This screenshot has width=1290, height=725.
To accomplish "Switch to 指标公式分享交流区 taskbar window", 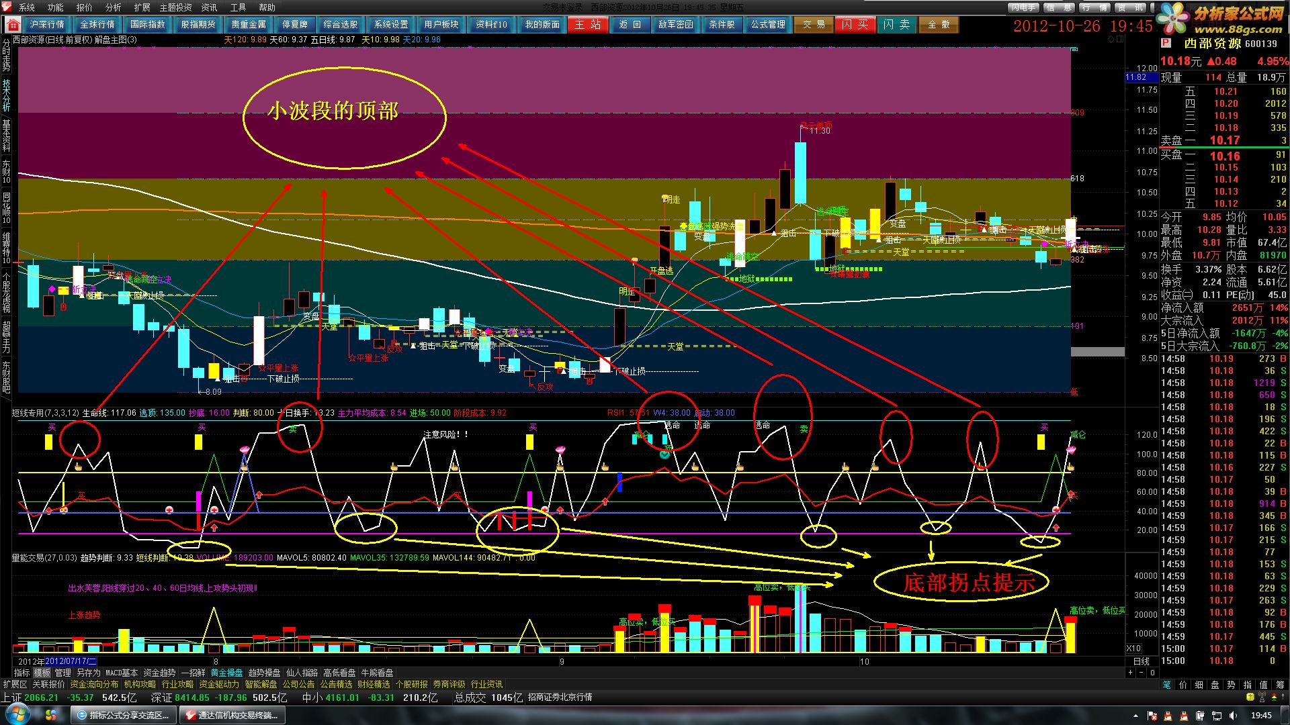I will 123,716.
